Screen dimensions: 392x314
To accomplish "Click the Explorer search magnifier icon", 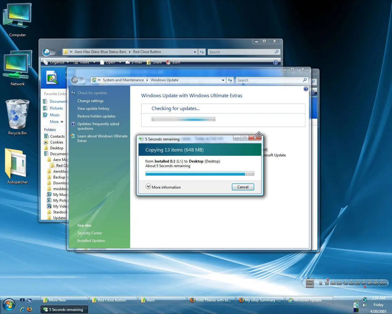I will tap(277, 52).
